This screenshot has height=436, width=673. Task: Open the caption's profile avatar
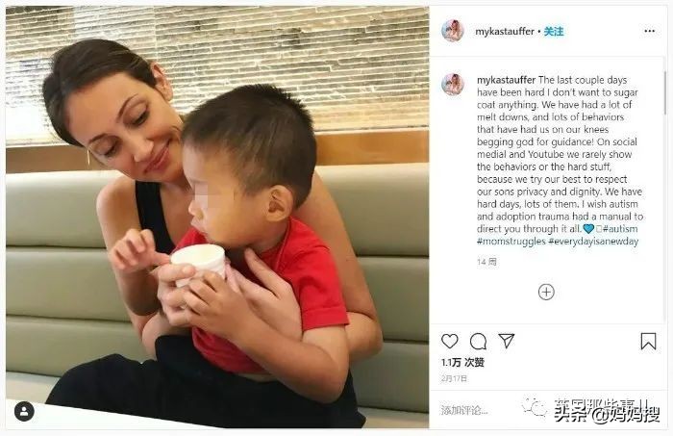click(x=453, y=84)
